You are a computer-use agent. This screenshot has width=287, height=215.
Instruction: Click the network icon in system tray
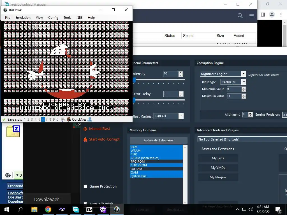244,209
